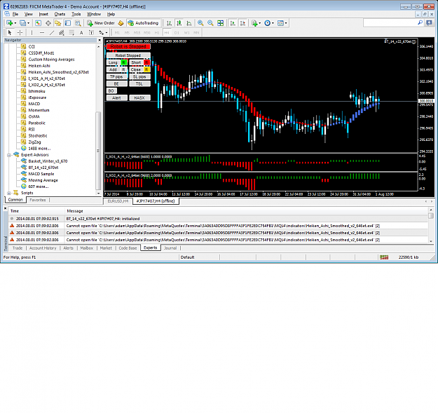Enable chart shift icon
Screen dimensions: 438x413
point(242,23)
